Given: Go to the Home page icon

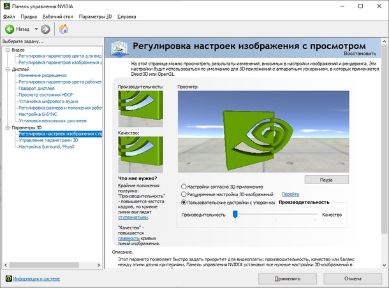Looking at the screenshot, I should point(64,29).
